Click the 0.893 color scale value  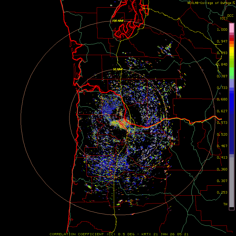[222, 53]
